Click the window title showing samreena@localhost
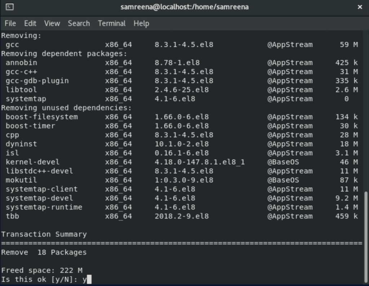The width and height of the screenshot is (369, 286). pos(184,6)
